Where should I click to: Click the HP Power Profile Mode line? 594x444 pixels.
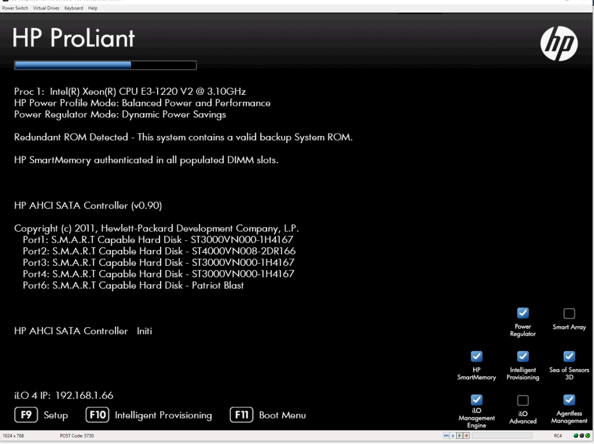(x=142, y=103)
